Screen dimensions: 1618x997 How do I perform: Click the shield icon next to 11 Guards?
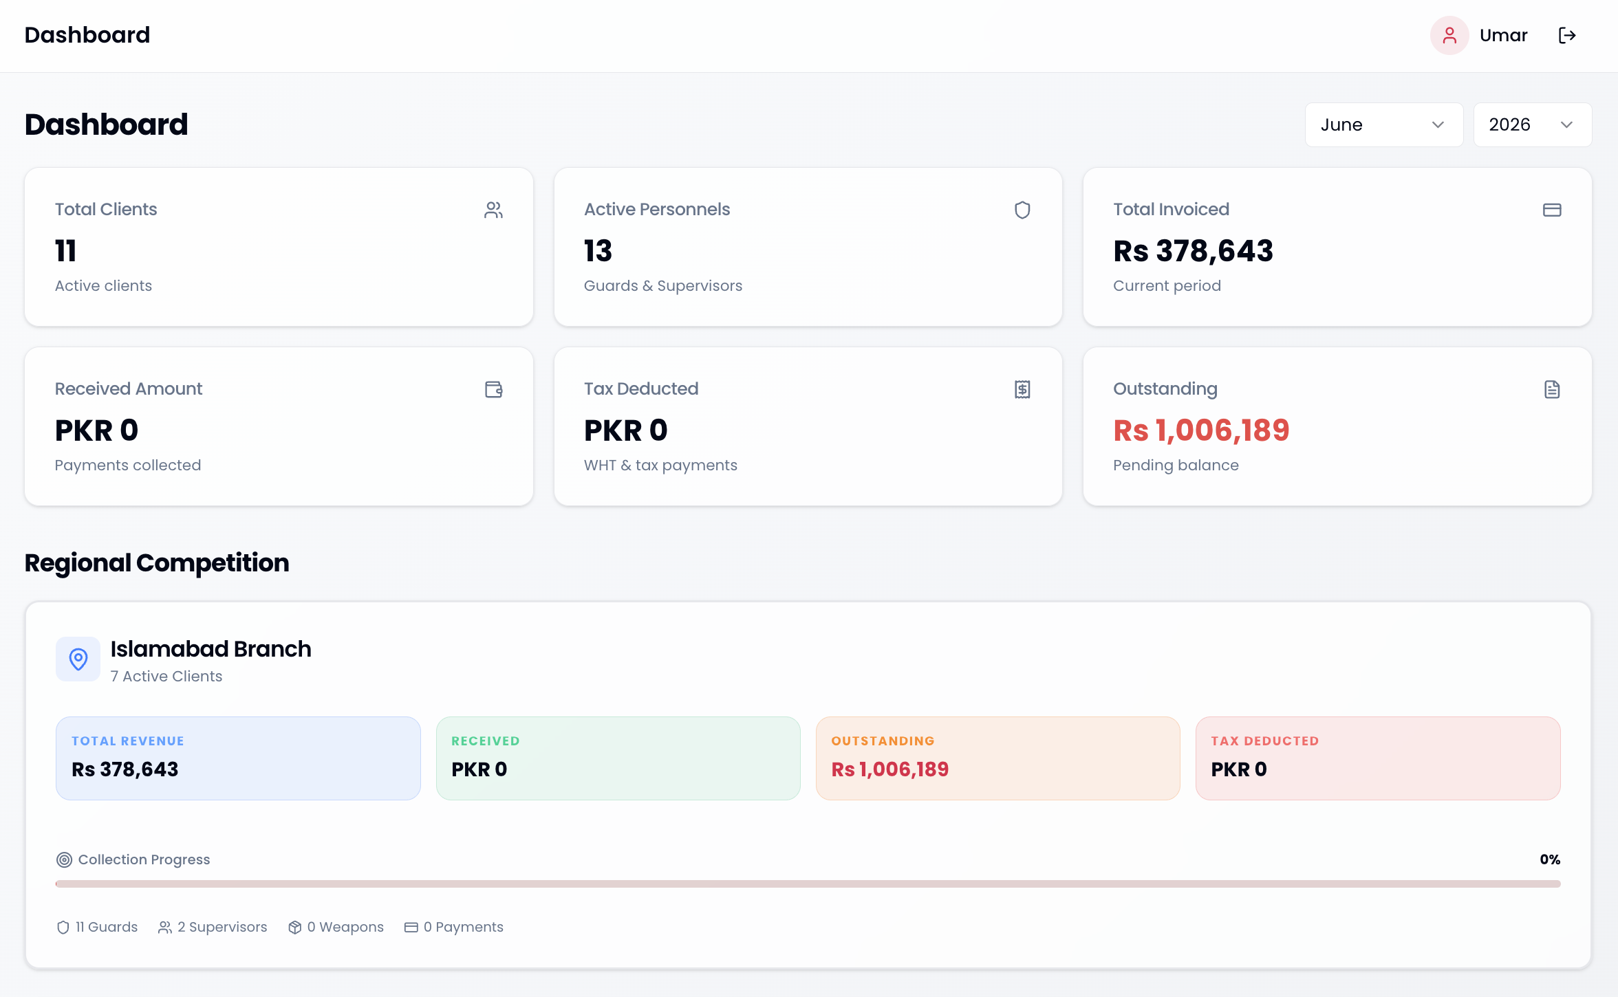tap(63, 927)
